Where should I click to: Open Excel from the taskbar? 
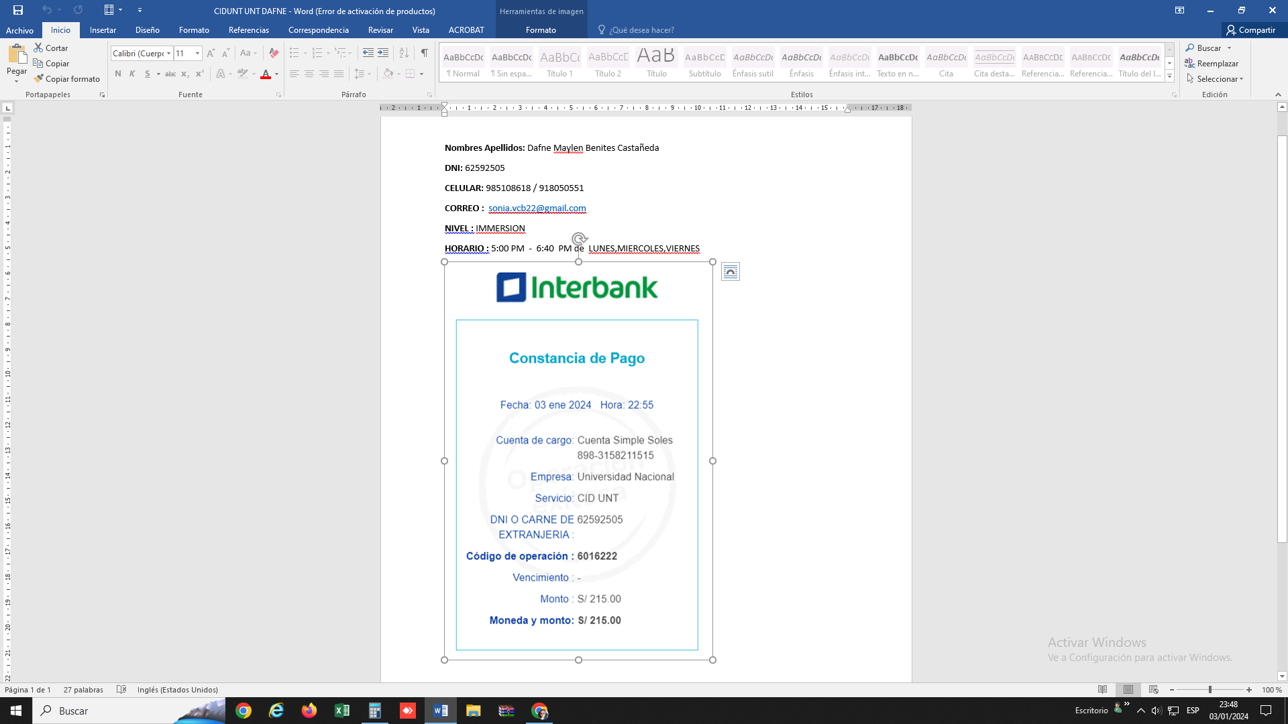click(x=342, y=711)
